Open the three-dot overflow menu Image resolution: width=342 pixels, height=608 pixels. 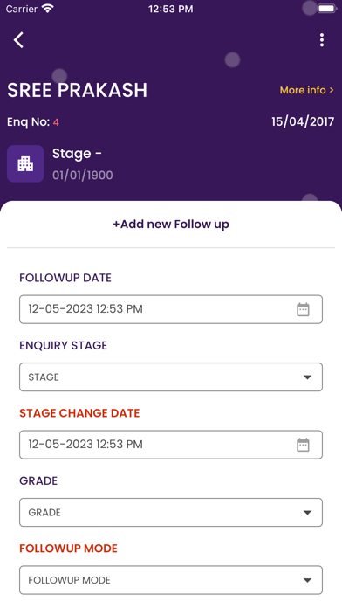pyautogui.click(x=321, y=40)
